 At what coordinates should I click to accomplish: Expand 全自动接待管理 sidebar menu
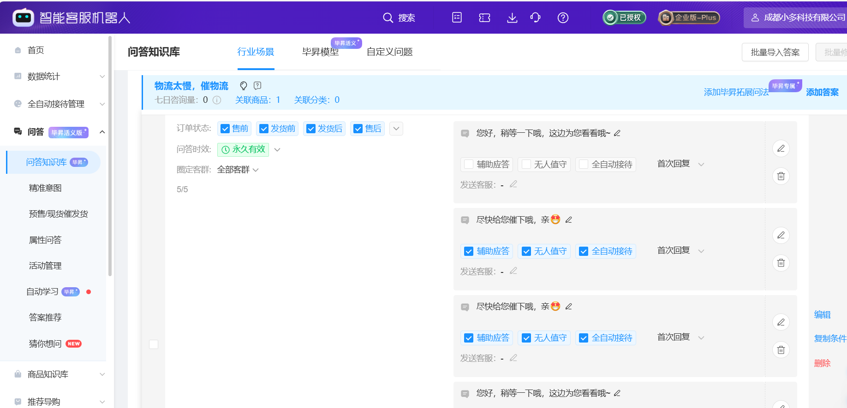click(102, 104)
